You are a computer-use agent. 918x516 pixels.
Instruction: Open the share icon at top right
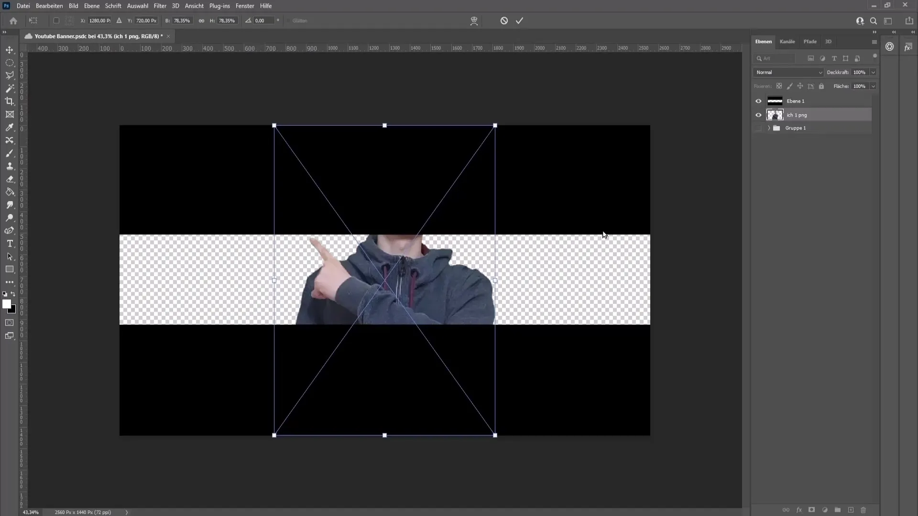coord(909,21)
